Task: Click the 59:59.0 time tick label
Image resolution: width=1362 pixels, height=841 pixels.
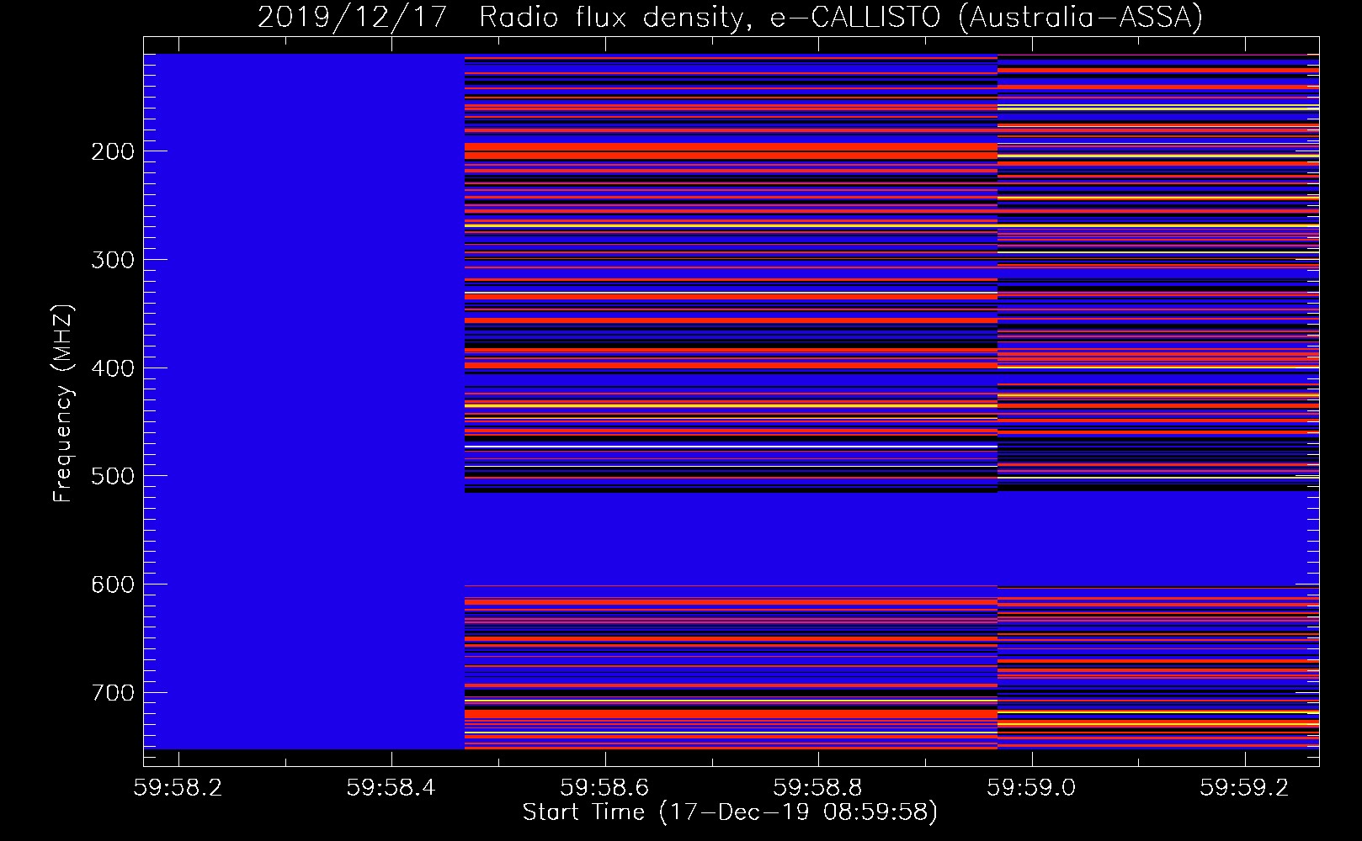Action: pos(1031,787)
